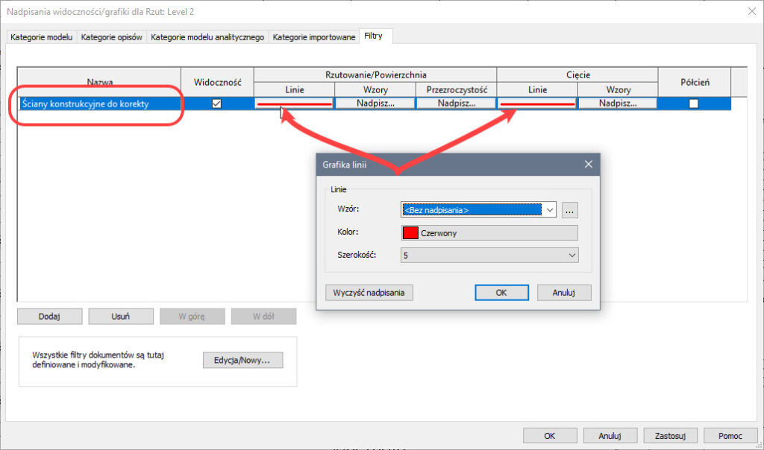
Task: Select Kategorie modelu analitycznego tab
Action: [207, 37]
